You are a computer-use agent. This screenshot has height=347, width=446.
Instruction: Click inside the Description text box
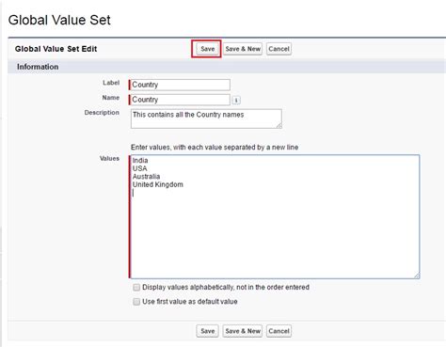[206, 118]
